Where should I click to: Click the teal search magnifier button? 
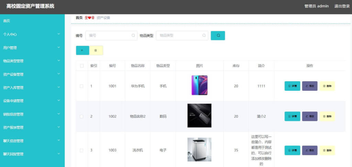[218, 36]
